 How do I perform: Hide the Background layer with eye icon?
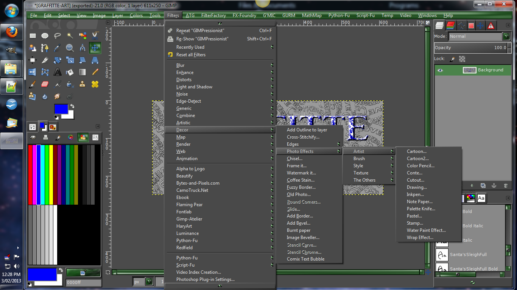point(440,70)
